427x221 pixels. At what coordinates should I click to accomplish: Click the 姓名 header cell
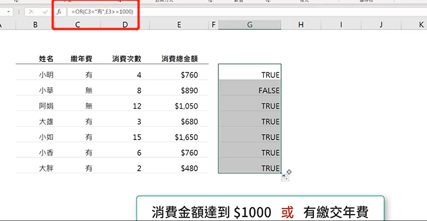pyautogui.click(x=46, y=59)
